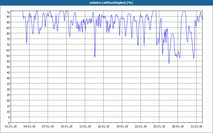Click the y-axis value 5
The width and height of the screenshot is (213, 133).
click(x=9, y=117)
